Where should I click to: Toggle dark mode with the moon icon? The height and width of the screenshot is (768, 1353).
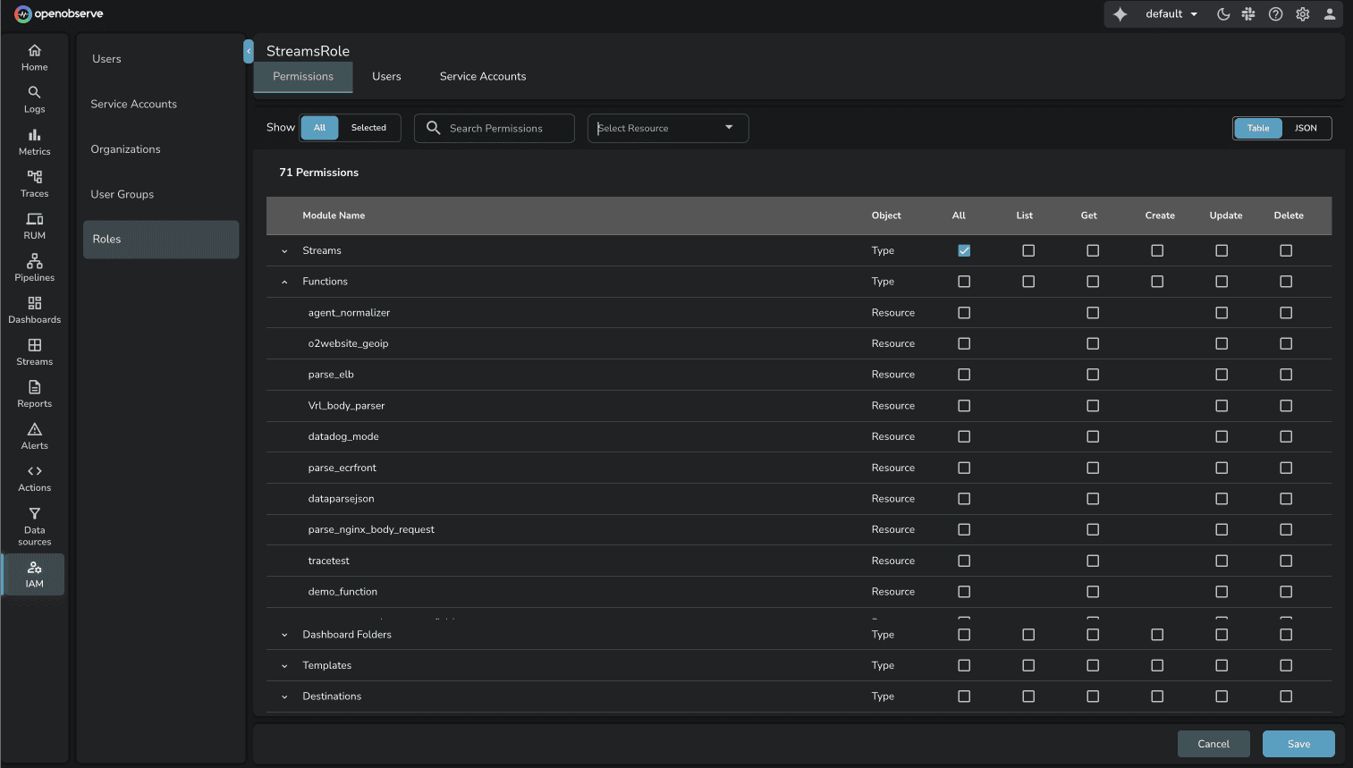[1222, 13]
